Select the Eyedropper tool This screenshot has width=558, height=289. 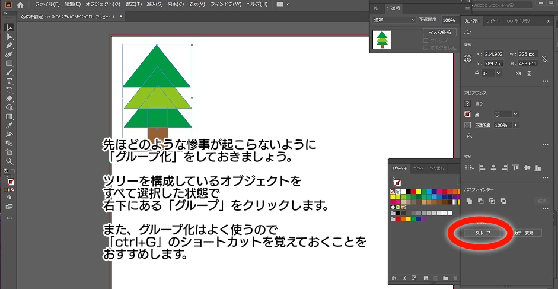[9, 125]
